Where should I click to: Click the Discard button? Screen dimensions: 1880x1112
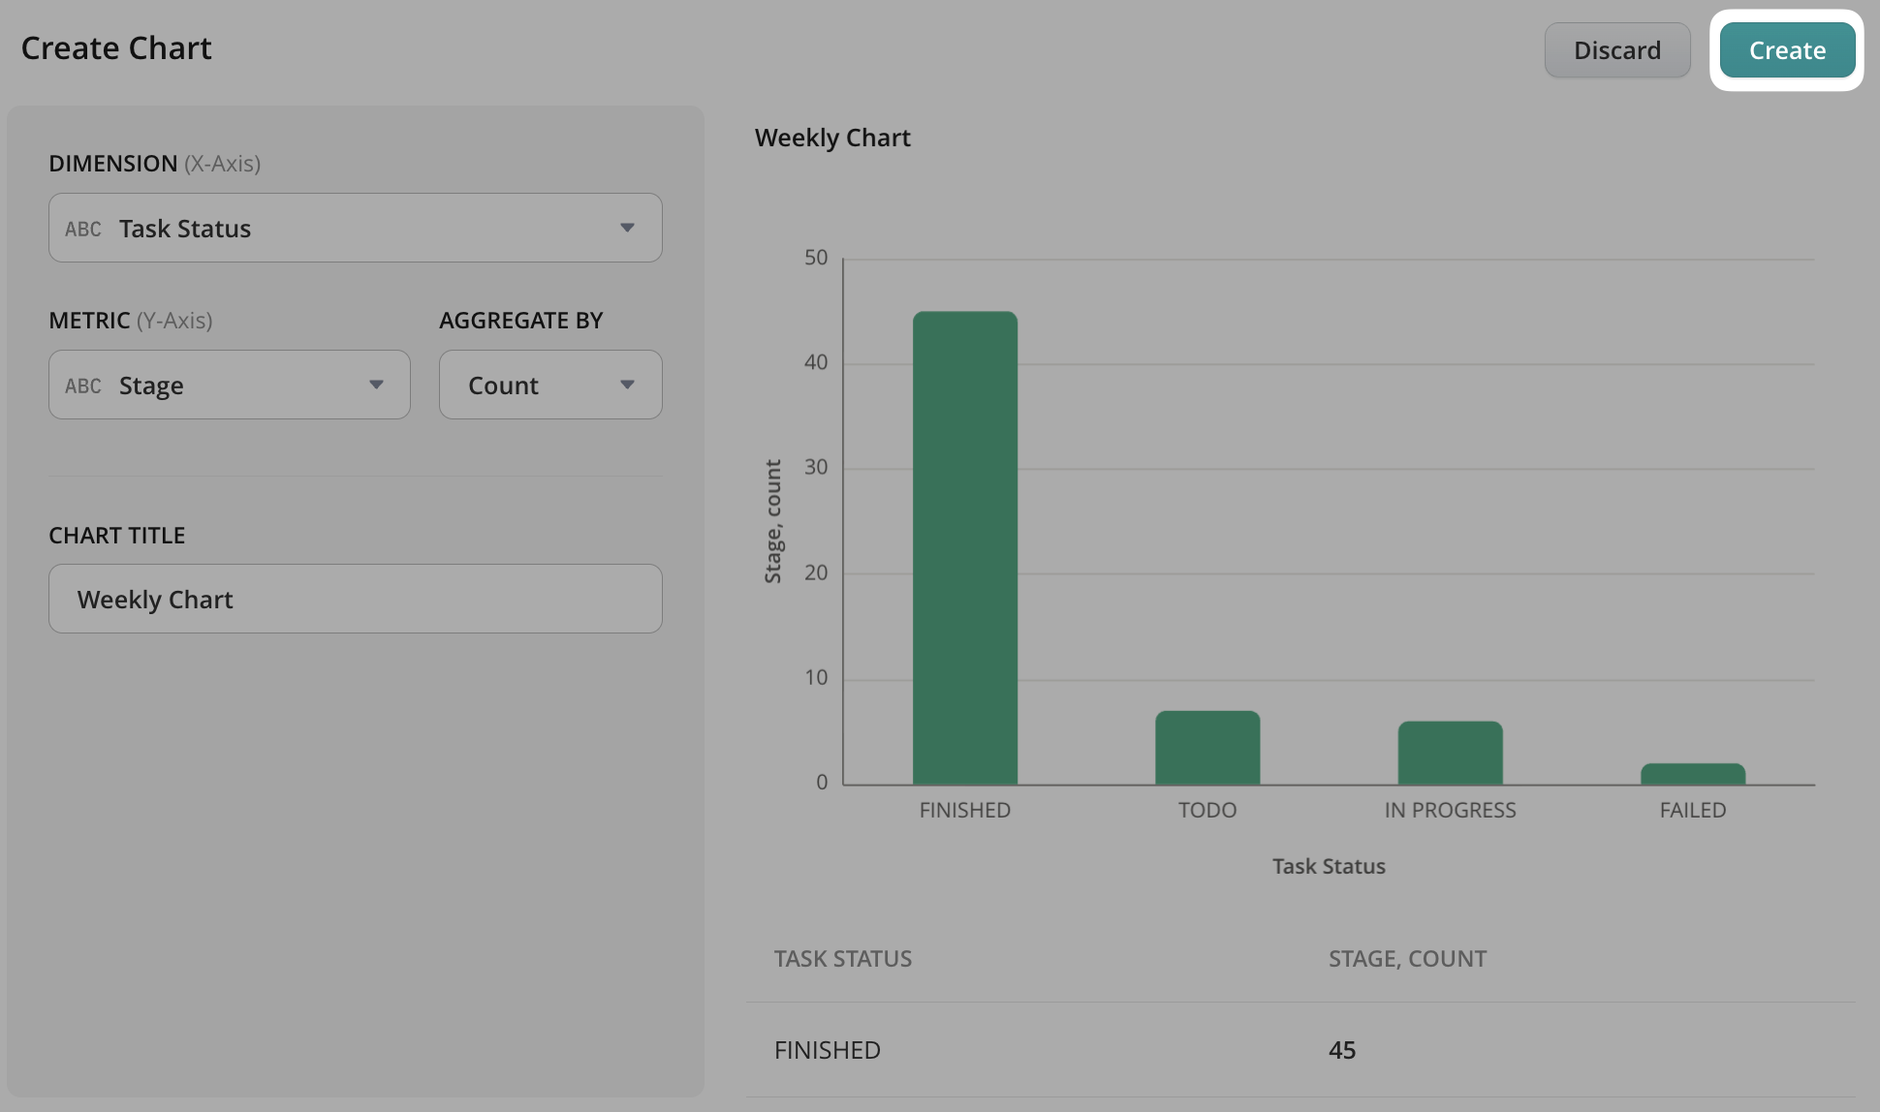pyautogui.click(x=1616, y=50)
